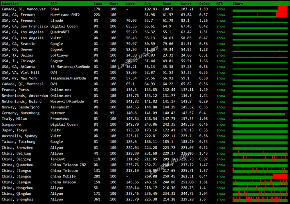The image size is (290, 204).
Task: Select the Sent column header
Action: tap(114, 4)
